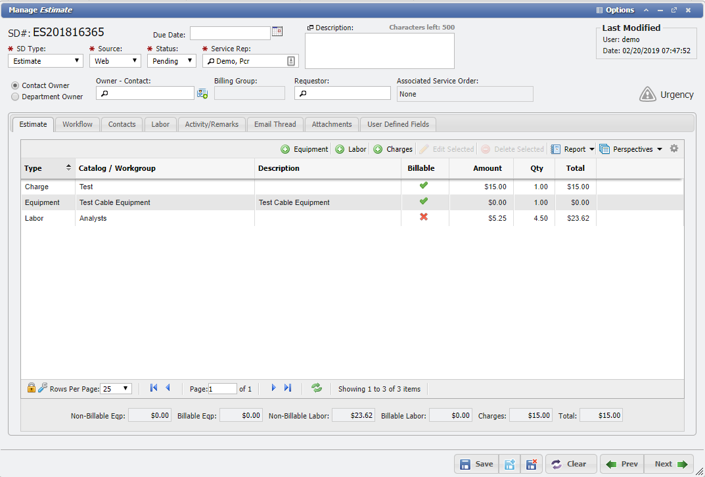Click the lock icon in grid footer
705x477 pixels.
coord(31,388)
